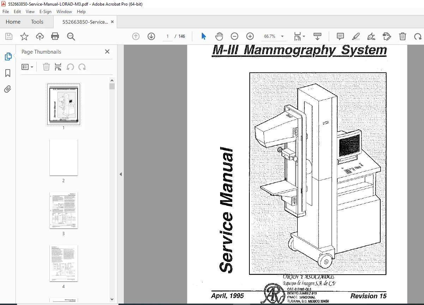
Task: Go to the previous page with the up arrow
Action: (136, 36)
